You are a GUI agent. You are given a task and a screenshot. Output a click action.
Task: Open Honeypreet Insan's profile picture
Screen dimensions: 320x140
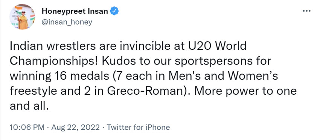click(x=22, y=17)
